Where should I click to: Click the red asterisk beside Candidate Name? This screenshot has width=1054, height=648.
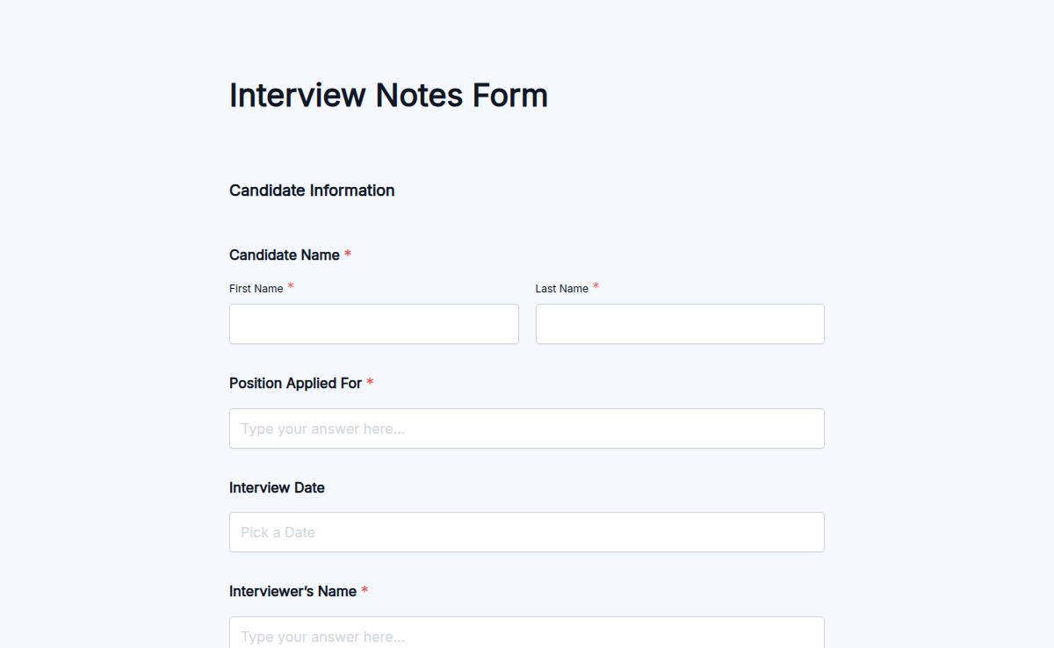tap(347, 254)
